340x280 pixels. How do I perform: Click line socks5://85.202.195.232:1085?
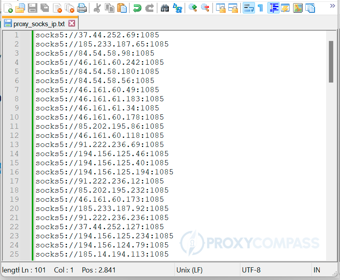[102, 190]
